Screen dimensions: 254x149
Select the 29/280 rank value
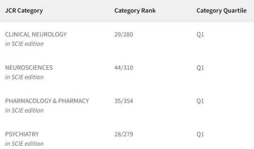pyautogui.click(x=124, y=34)
